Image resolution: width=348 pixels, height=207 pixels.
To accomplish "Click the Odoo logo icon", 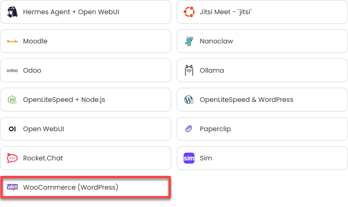I will tap(12, 71).
